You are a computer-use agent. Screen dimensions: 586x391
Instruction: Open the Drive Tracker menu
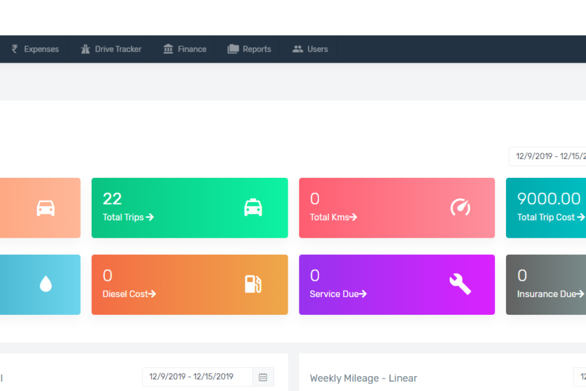[x=118, y=49]
